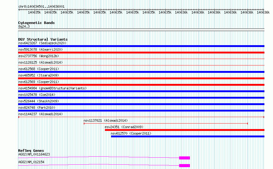Image resolution: width=273 pixels, height=169 pixels.
Task: Click the blue bar of nsv612570
Action: point(188,136)
